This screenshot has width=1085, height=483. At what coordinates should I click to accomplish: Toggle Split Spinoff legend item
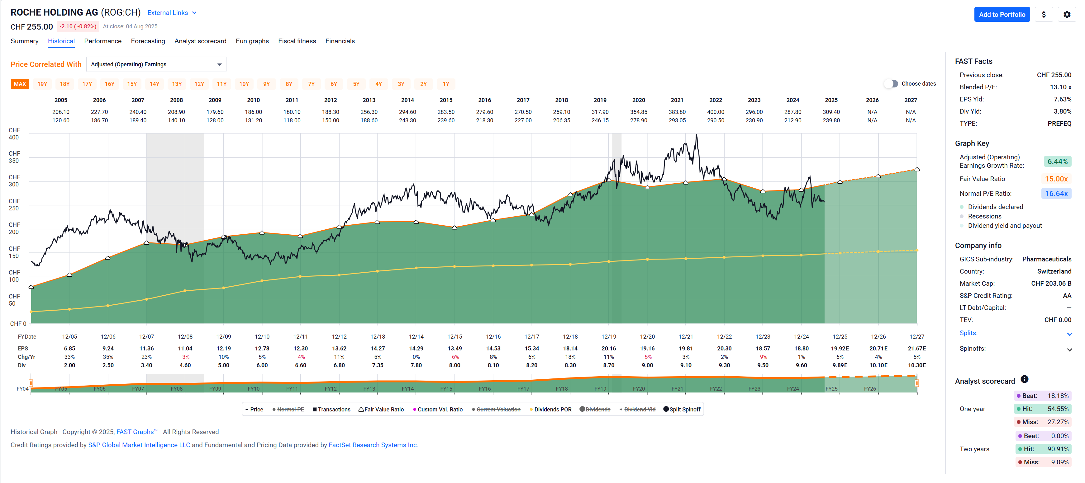tap(682, 409)
